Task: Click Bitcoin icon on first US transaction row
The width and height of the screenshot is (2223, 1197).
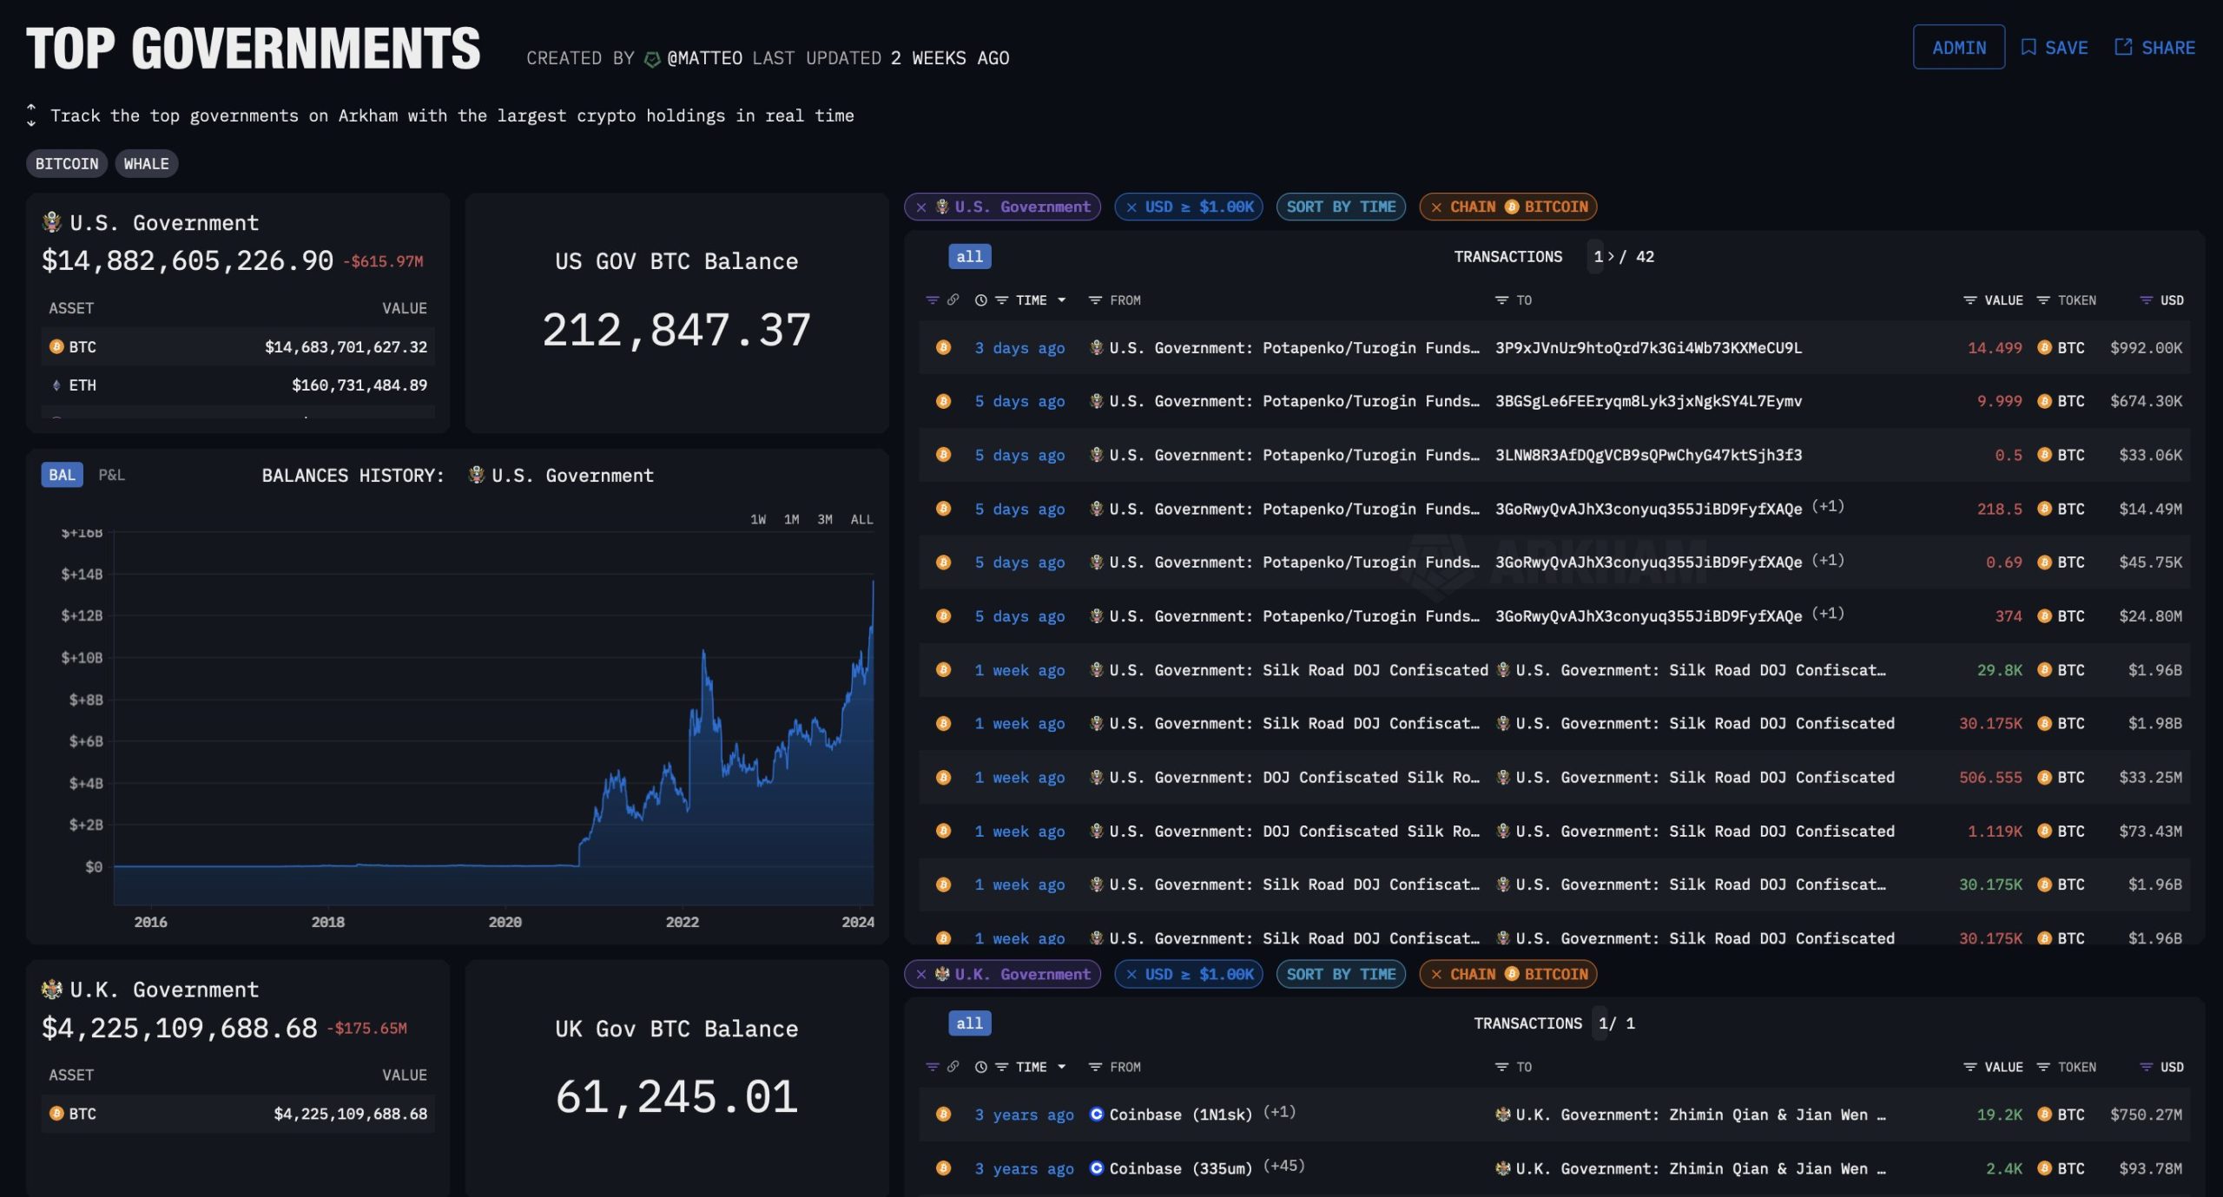Action: click(x=943, y=348)
